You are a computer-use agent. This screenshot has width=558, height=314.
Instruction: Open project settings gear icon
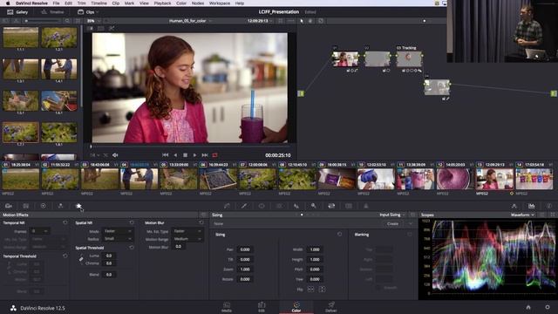548,307
